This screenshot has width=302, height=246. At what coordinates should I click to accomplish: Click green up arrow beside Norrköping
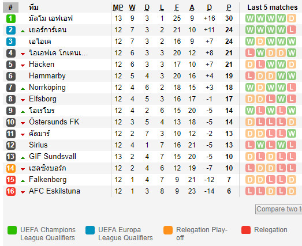(x=23, y=89)
